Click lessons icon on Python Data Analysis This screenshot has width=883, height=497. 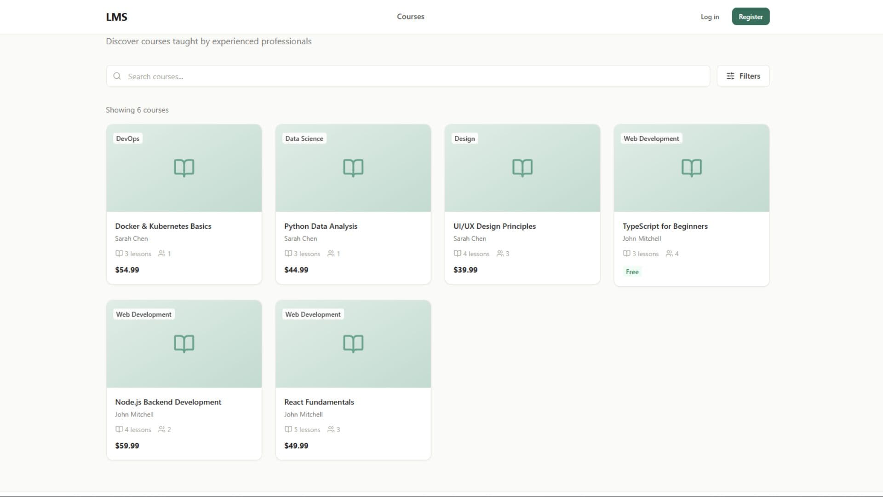(288, 254)
